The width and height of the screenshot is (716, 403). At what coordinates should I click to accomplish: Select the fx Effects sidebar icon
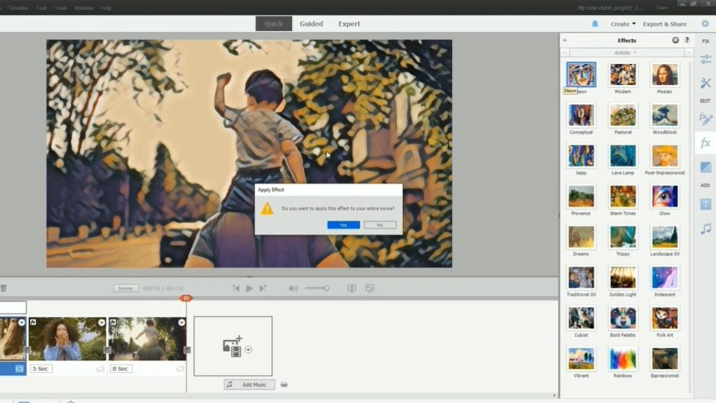point(706,143)
